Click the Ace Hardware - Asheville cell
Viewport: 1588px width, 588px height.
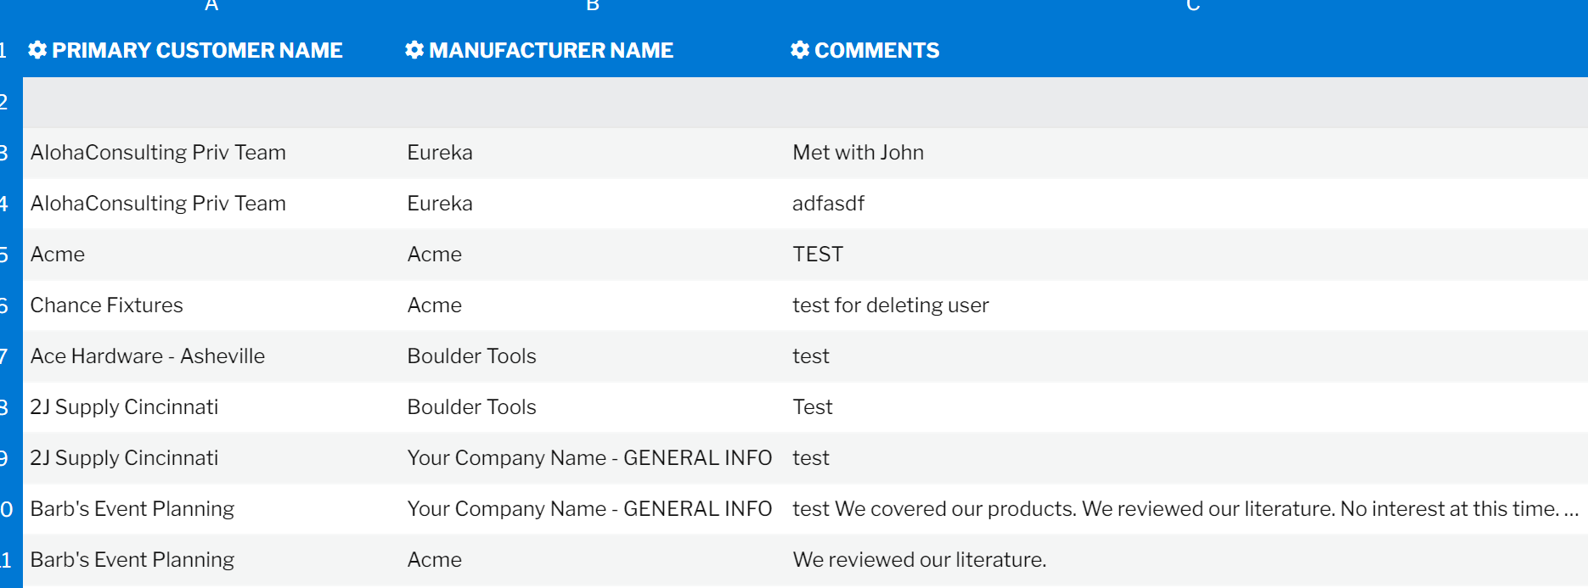tap(148, 356)
